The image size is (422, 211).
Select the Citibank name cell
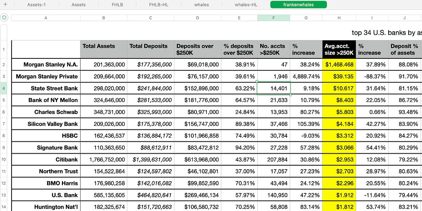[46, 160]
